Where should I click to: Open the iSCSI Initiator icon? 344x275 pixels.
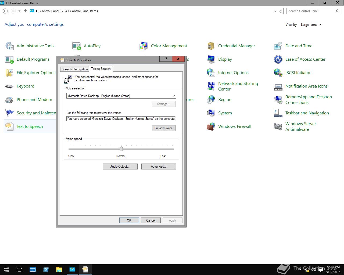pos(278,73)
